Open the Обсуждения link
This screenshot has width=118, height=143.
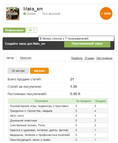[x=104, y=58]
